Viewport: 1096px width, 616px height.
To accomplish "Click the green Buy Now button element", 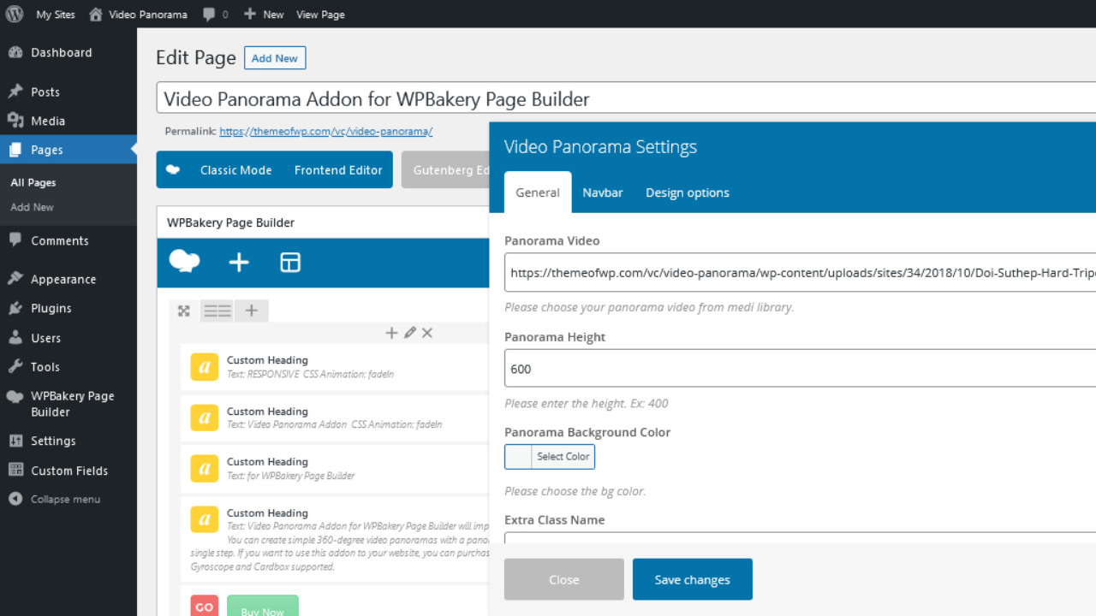I will (x=263, y=607).
